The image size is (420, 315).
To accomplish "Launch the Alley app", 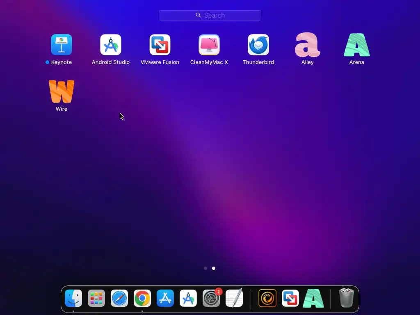I will tap(308, 45).
